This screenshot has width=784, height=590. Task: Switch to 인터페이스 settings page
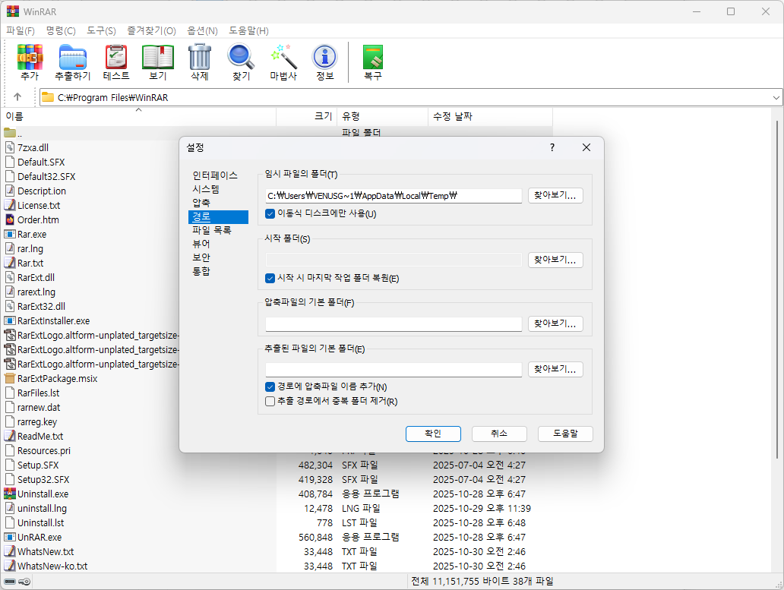click(215, 175)
